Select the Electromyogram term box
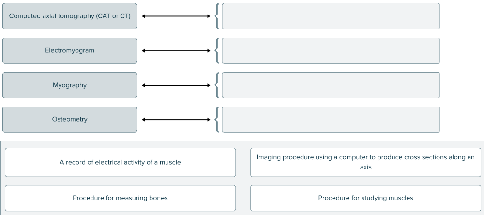The image size is (484, 215). click(70, 50)
